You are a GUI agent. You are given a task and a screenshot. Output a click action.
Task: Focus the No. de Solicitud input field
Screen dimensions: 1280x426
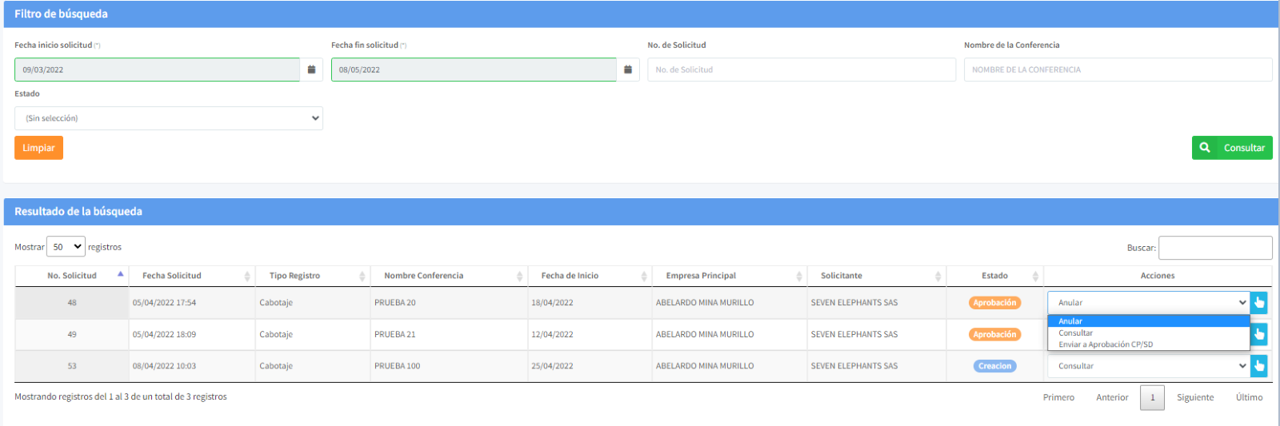click(x=801, y=70)
